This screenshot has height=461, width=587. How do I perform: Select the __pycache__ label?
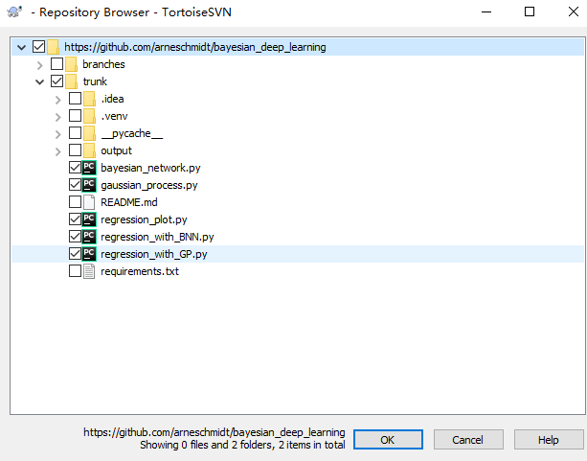pyautogui.click(x=132, y=133)
